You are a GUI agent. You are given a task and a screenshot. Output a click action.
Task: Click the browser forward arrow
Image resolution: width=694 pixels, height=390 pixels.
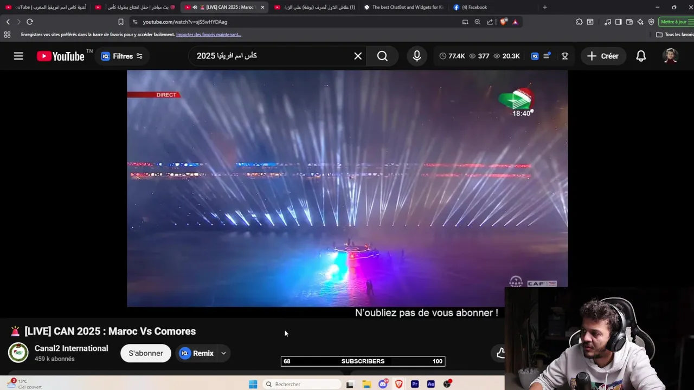point(18,22)
